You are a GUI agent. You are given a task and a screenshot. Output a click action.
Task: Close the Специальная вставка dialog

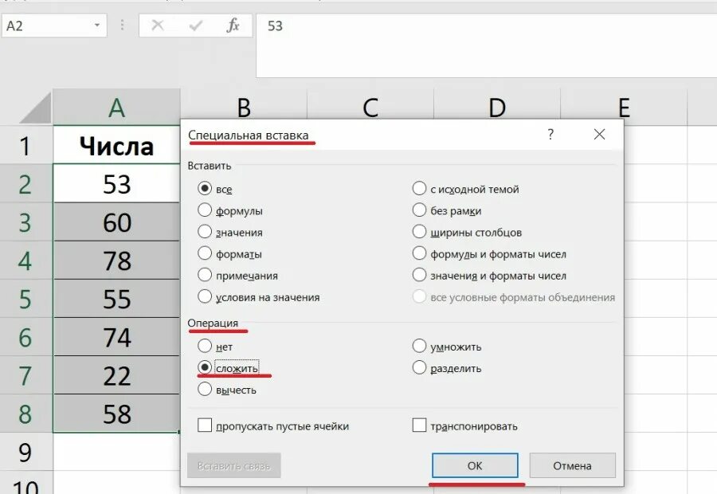(x=599, y=135)
